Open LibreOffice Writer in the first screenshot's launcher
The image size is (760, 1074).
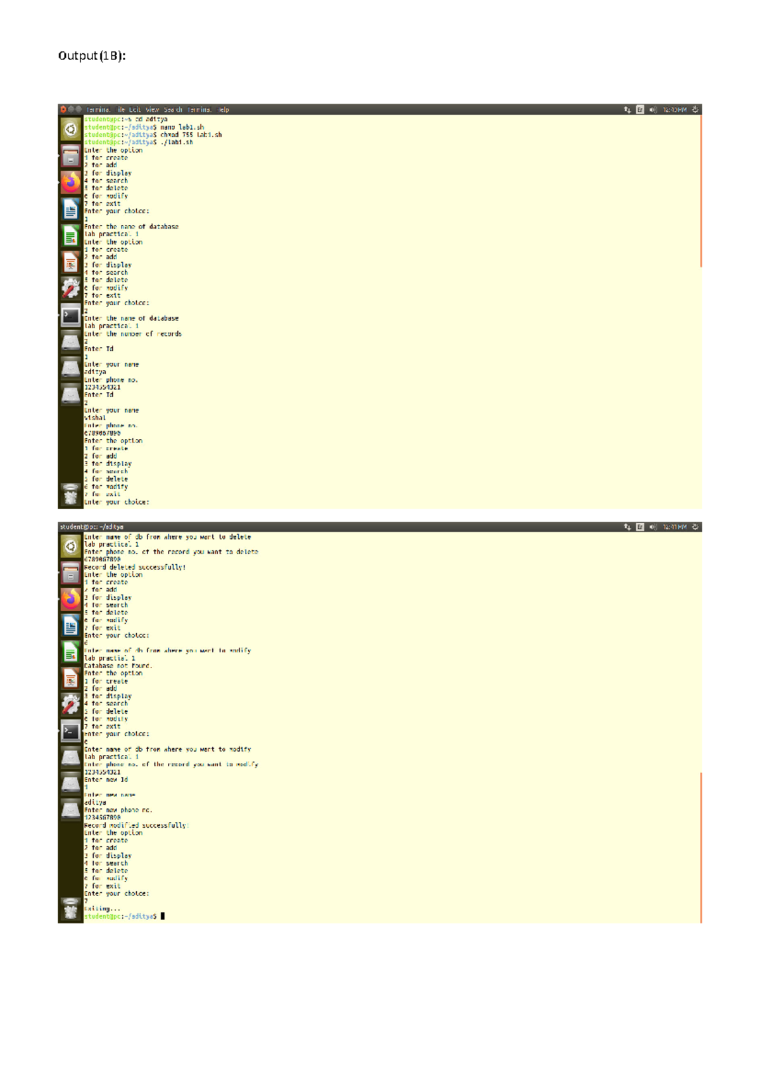(x=70, y=208)
